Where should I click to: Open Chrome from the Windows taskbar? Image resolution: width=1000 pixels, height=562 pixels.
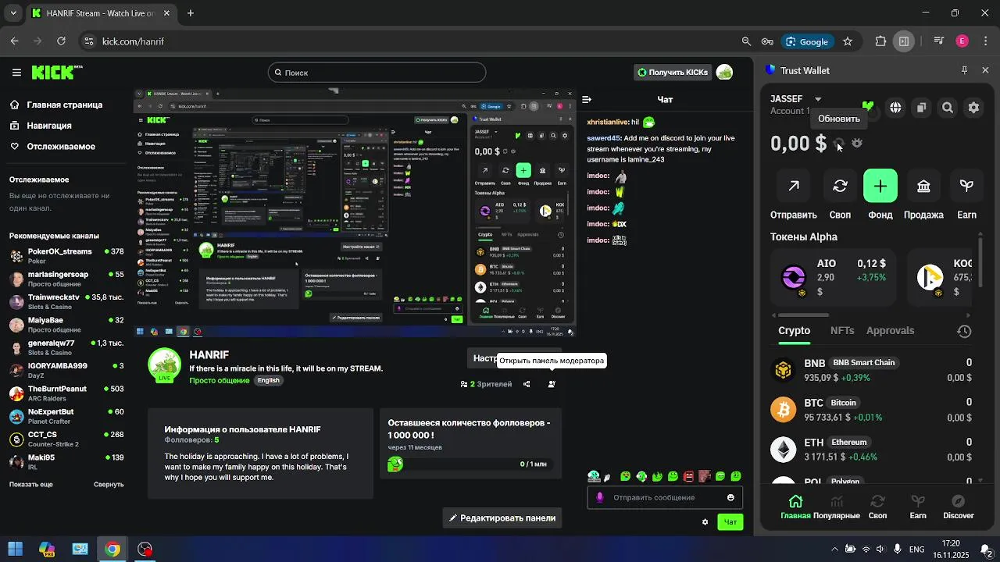(x=112, y=550)
